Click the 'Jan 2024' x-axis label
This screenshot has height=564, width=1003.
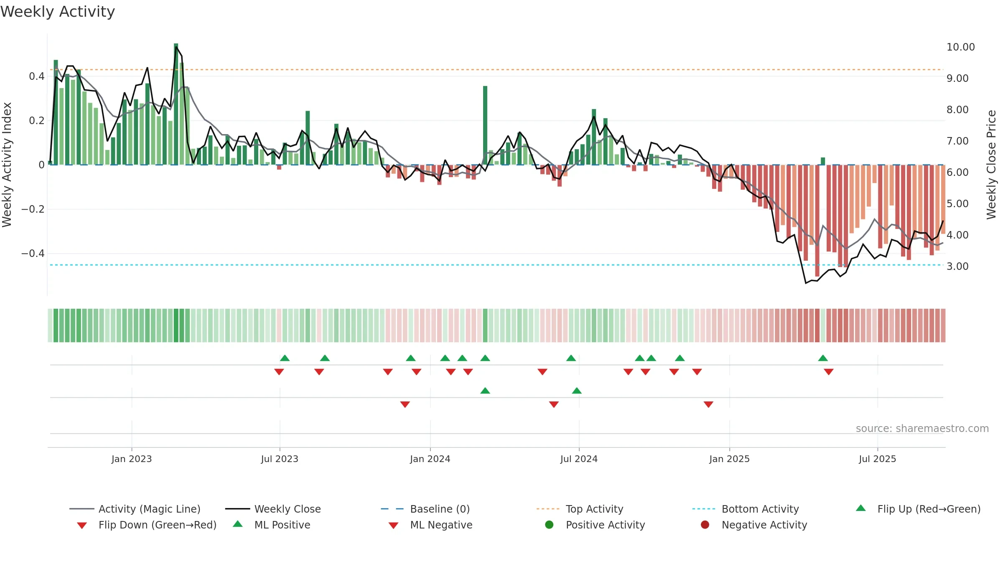(x=430, y=459)
